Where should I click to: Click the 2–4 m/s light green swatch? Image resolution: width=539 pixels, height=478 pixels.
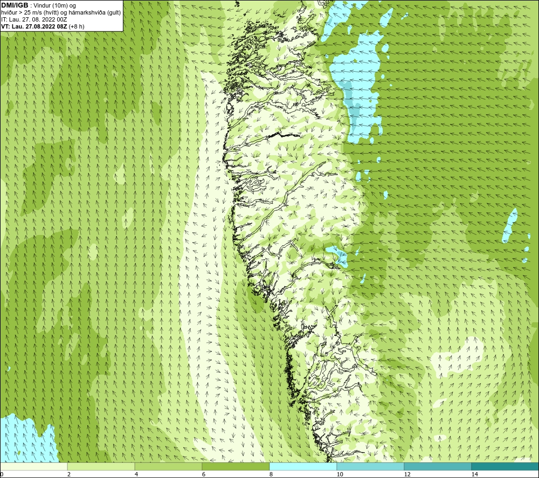[101, 466]
